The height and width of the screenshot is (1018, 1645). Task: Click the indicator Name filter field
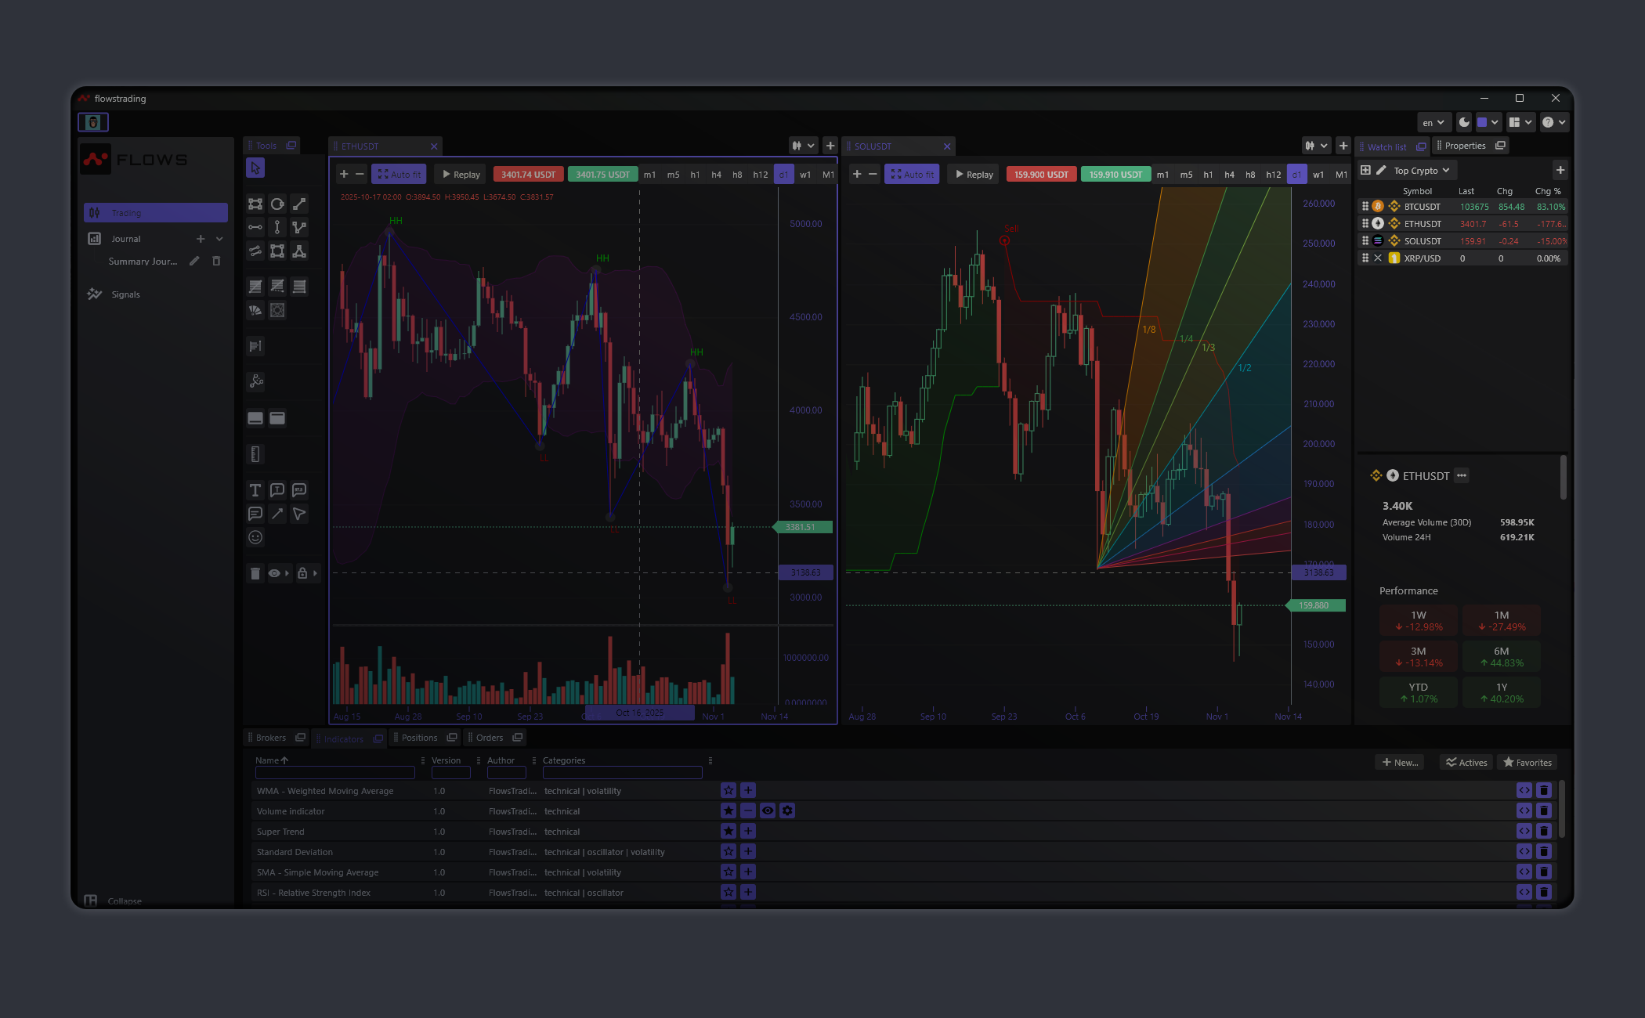click(x=334, y=773)
